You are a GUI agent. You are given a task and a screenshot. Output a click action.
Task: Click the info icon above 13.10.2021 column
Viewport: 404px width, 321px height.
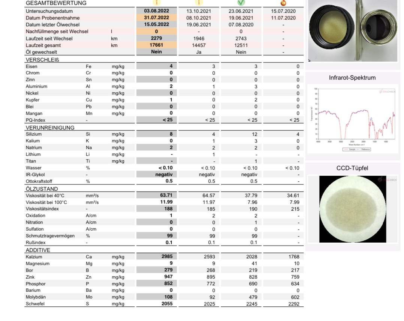199,3
